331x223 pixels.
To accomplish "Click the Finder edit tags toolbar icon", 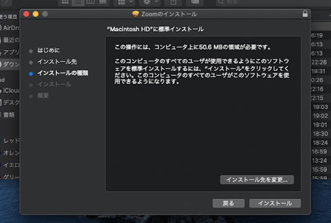I will (x=195, y=2).
